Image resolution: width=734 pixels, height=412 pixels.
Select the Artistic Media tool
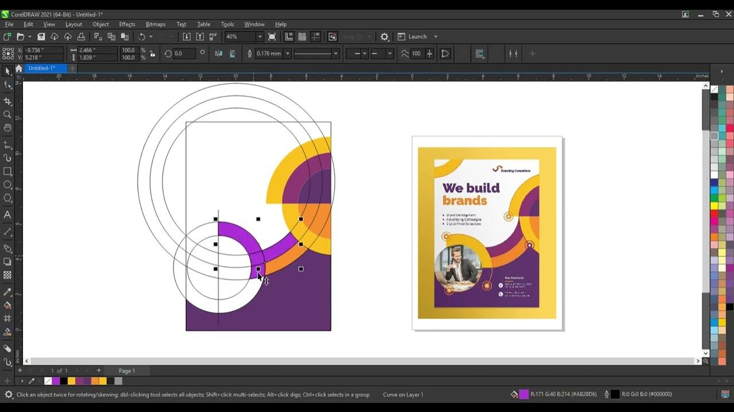click(x=7, y=158)
